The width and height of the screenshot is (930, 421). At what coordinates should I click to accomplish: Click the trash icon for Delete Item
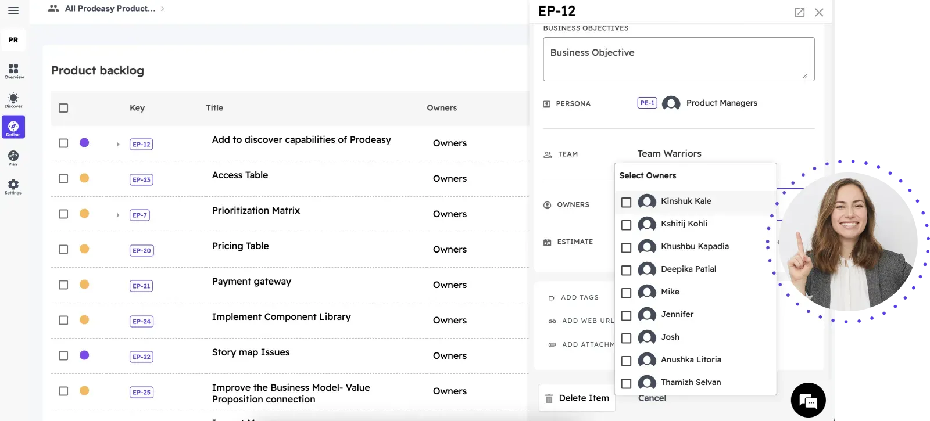click(549, 399)
